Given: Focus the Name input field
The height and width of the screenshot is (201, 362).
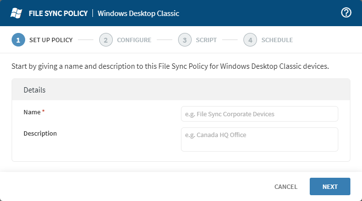Looking at the screenshot, I should tap(259, 114).
